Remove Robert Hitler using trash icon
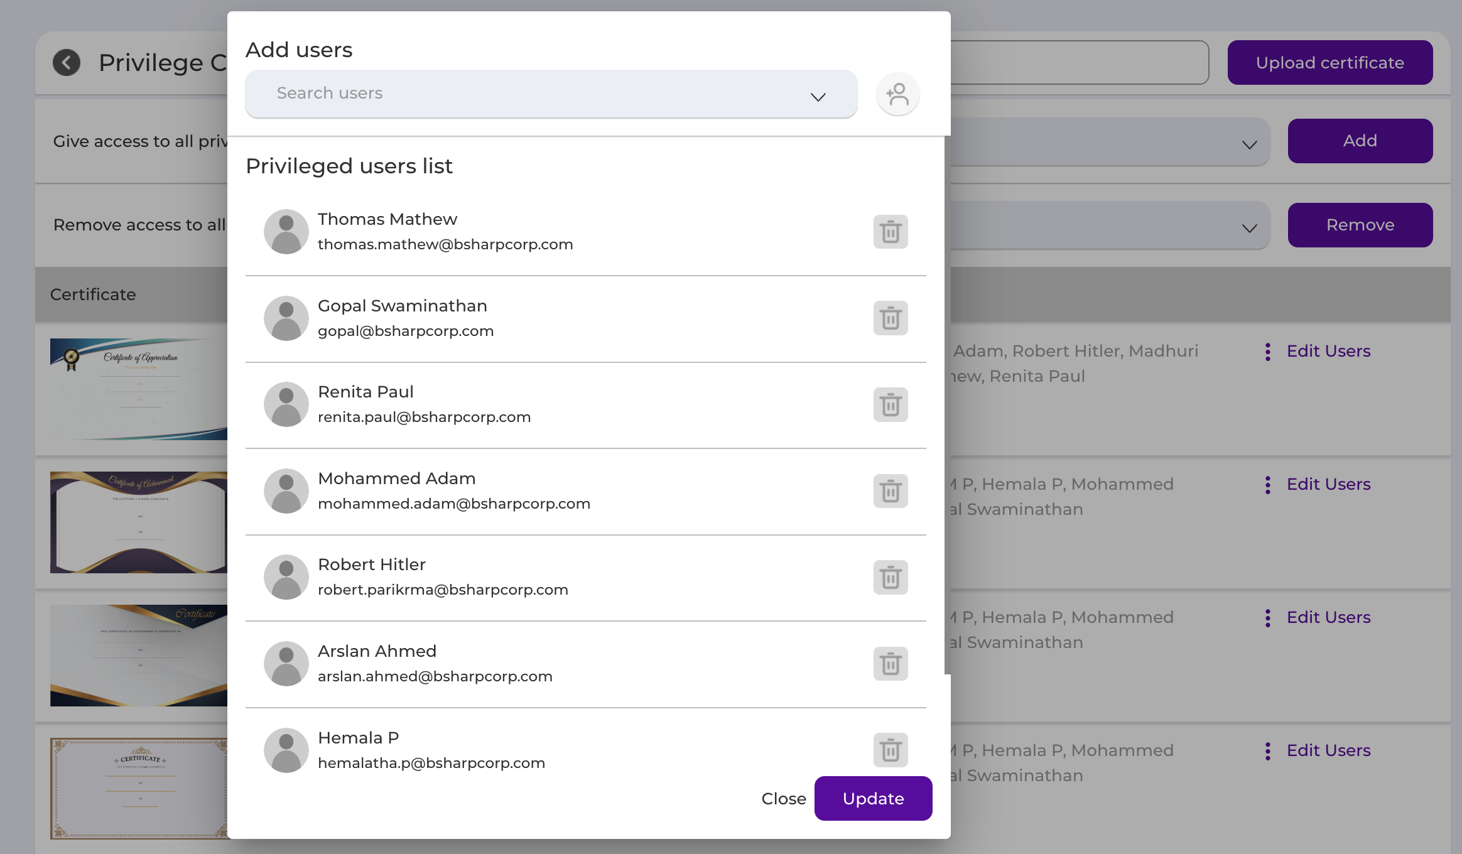1462x854 pixels. point(891,577)
